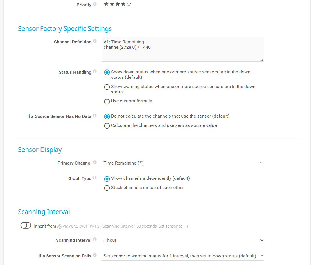The height and width of the screenshot is (265, 311).
Task: Click the info icon beside Status Handling
Action: click(95, 72)
